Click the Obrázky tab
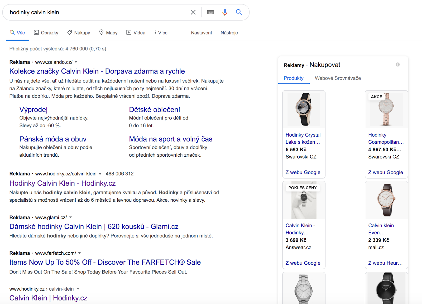Screen dimensions: 422x304 46,33
